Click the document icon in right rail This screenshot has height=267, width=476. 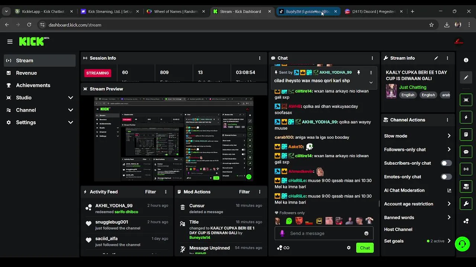[466, 134]
